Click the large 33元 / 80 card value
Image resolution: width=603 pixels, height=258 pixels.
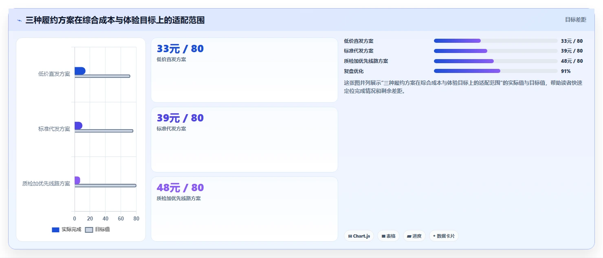180,49
